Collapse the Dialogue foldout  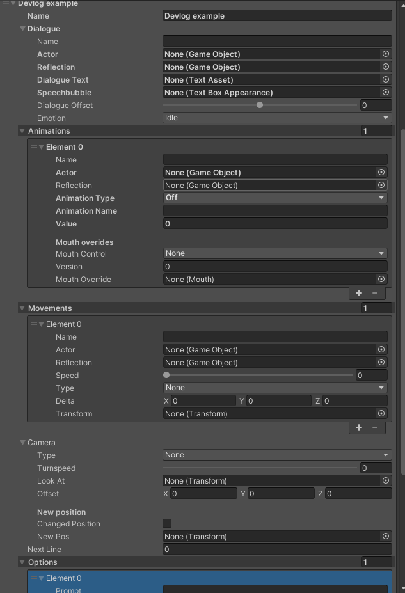[22, 29]
